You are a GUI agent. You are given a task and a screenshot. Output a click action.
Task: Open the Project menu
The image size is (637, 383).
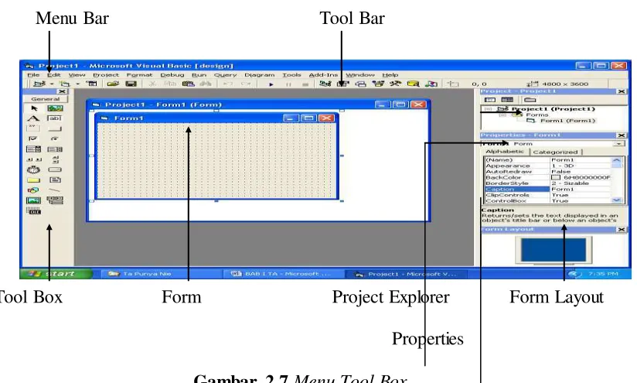click(x=106, y=75)
